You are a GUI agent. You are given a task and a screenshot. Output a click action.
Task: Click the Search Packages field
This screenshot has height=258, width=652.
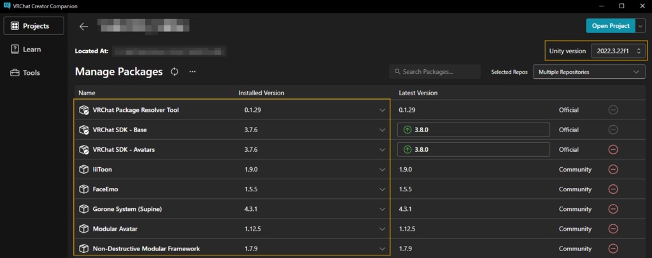pyautogui.click(x=435, y=72)
